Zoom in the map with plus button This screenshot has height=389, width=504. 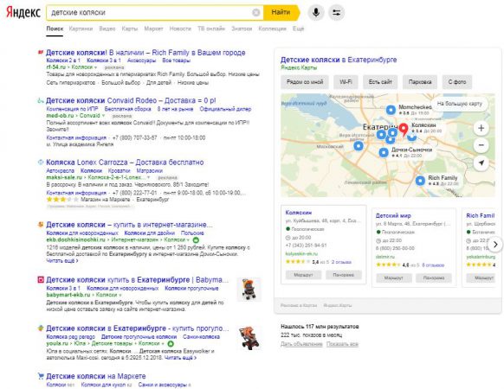[x=481, y=129]
